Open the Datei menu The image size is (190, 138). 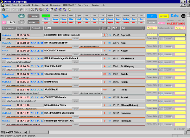[7, 5]
